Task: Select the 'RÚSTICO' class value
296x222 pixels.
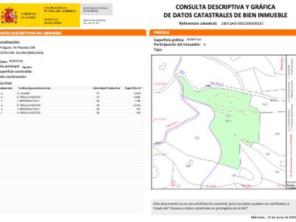Action: [16, 61]
